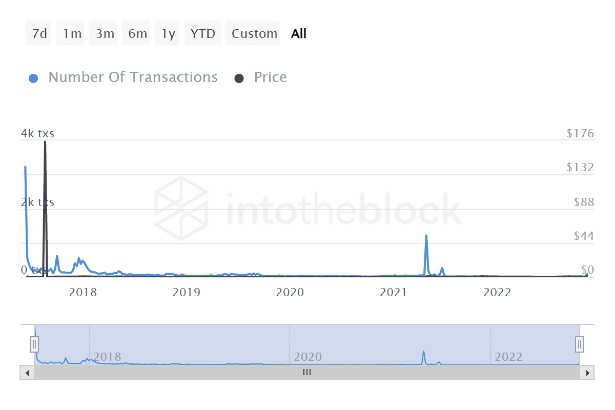Click the dark Price legend dot
Screen dimensions: 615x410
coord(240,77)
